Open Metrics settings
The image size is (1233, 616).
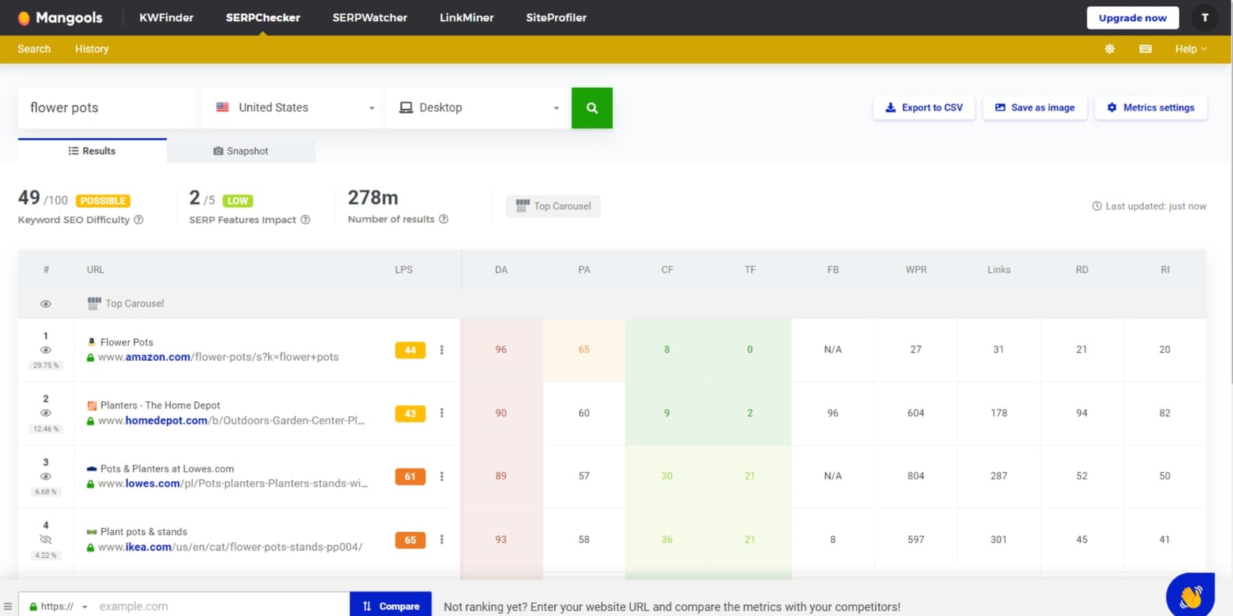(1151, 107)
